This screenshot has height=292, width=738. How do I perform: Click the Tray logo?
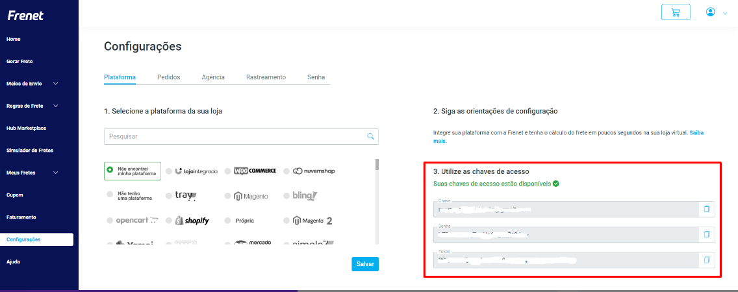click(185, 195)
